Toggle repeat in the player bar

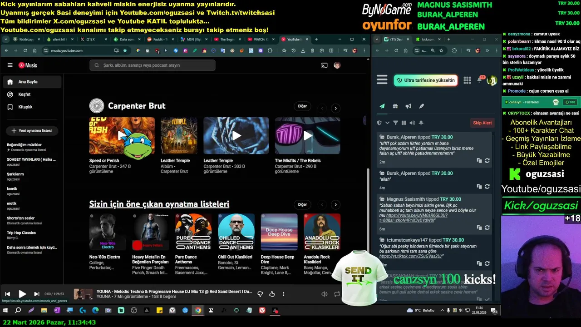point(337,294)
